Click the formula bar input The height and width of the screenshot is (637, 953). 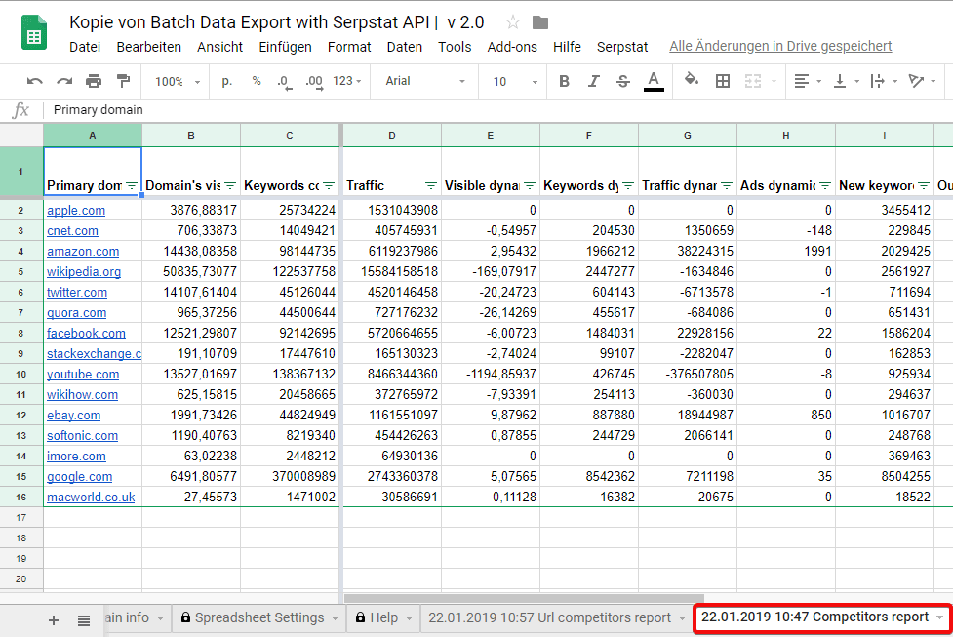[x=498, y=110]
